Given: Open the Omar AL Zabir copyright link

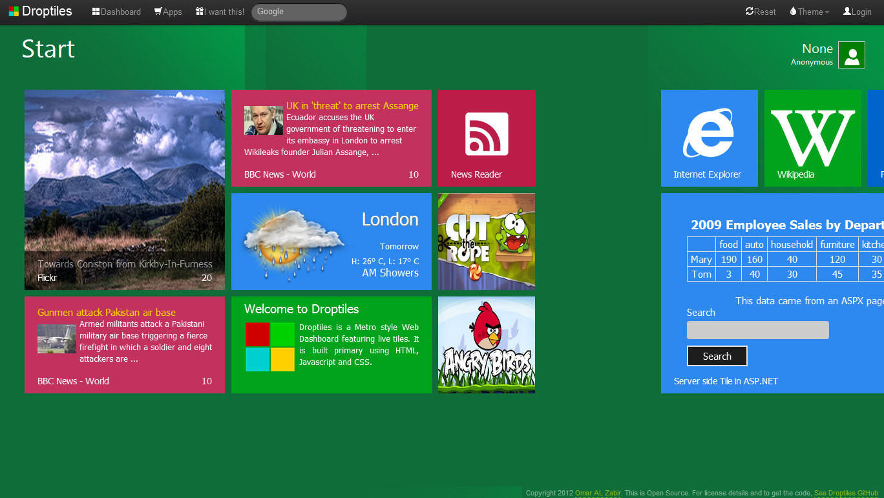Looking at the screenshot, I should click(x=598, y=493).
